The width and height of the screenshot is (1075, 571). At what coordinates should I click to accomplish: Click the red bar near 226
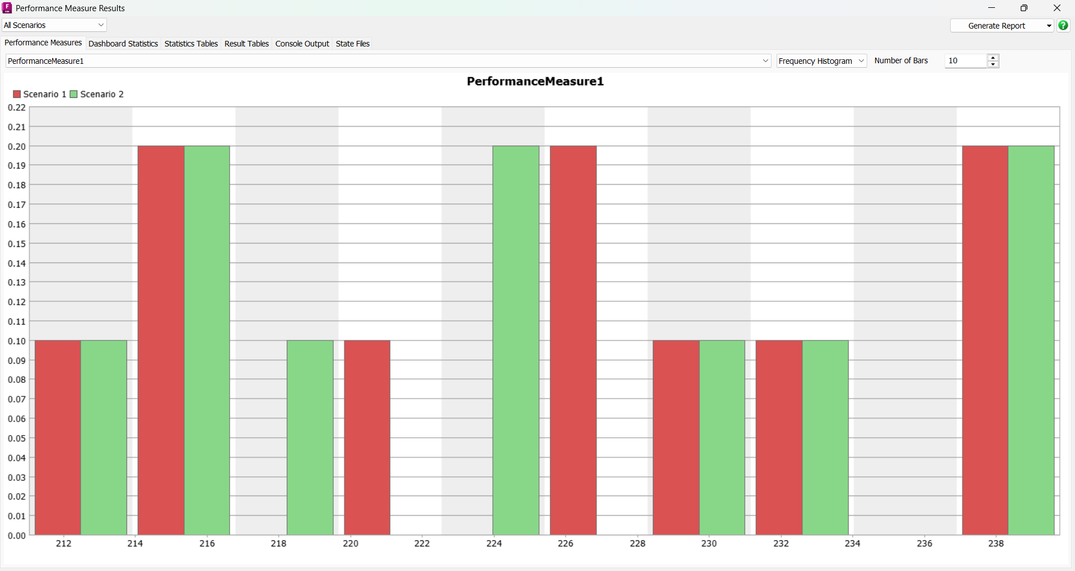(x=573, y=340)
